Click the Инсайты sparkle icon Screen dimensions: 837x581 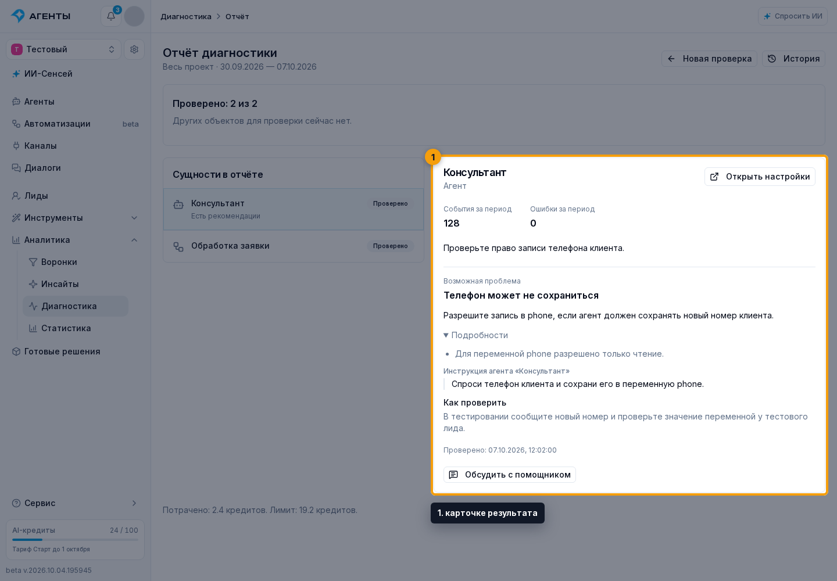pos(33,284)
